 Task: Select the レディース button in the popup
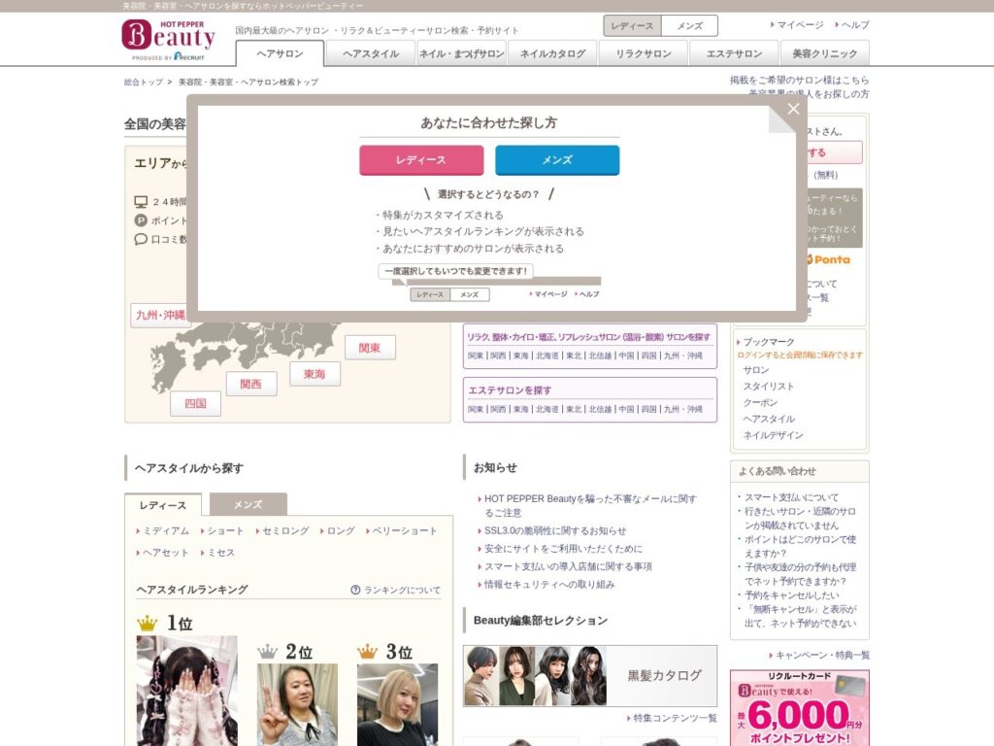click(x=421, y=160)
